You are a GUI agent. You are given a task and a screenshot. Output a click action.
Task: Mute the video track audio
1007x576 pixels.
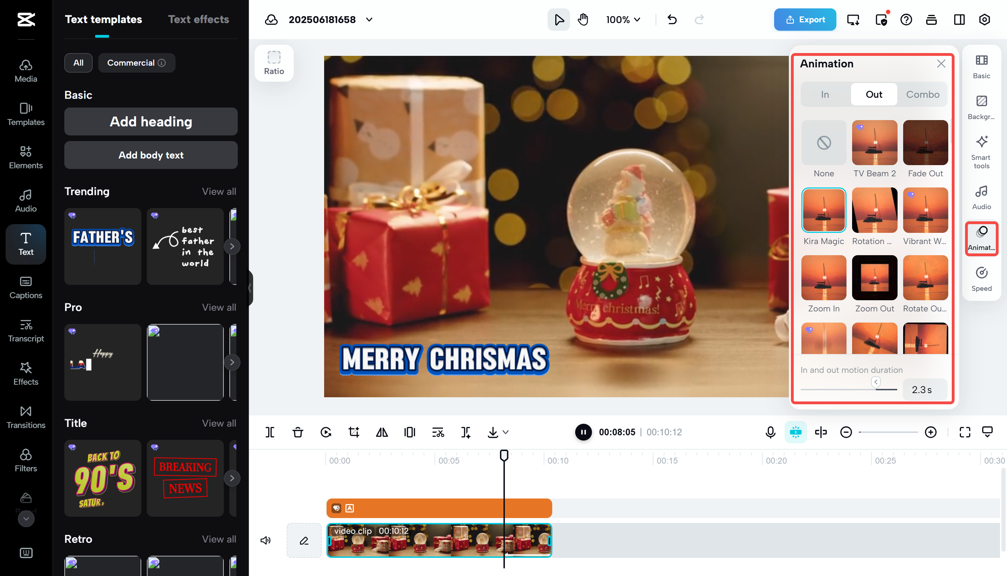[266, 540]
